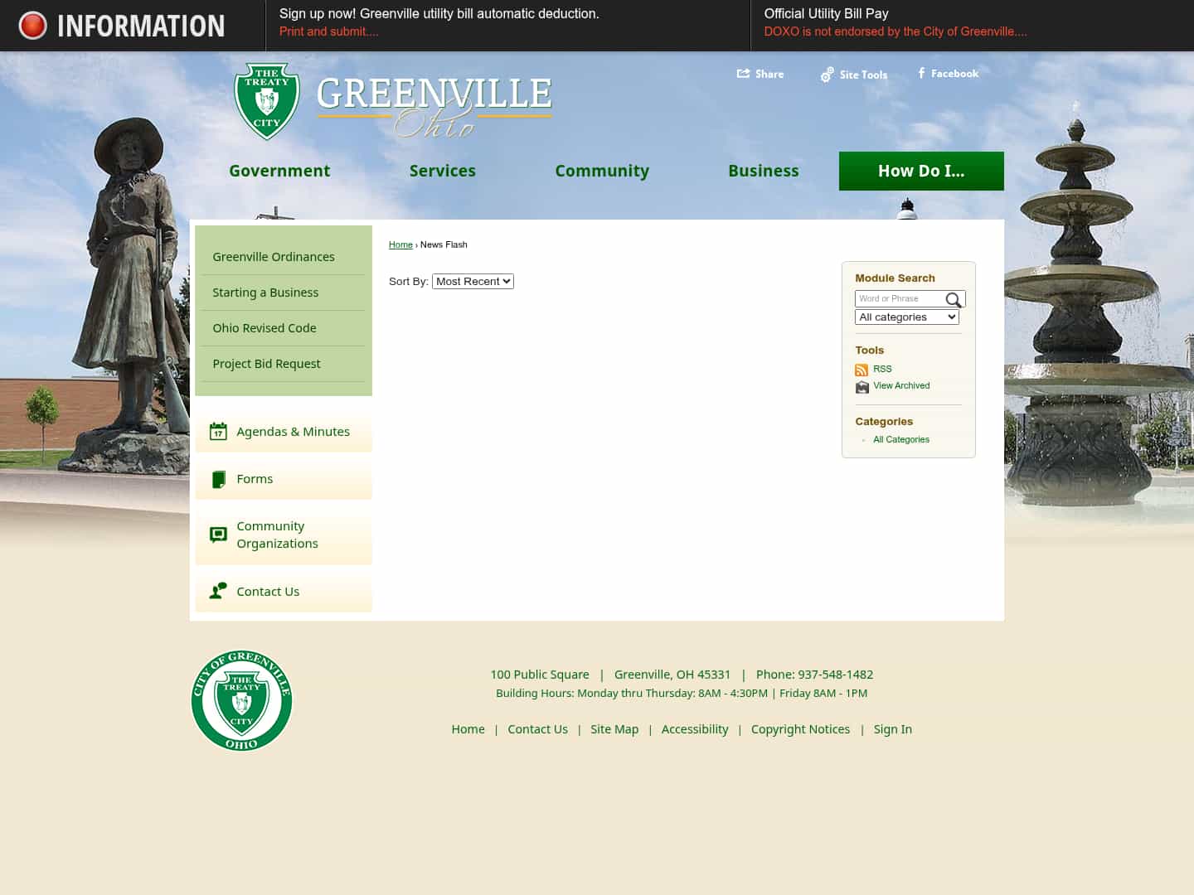Click the View Archived icon

coord(862,386)
